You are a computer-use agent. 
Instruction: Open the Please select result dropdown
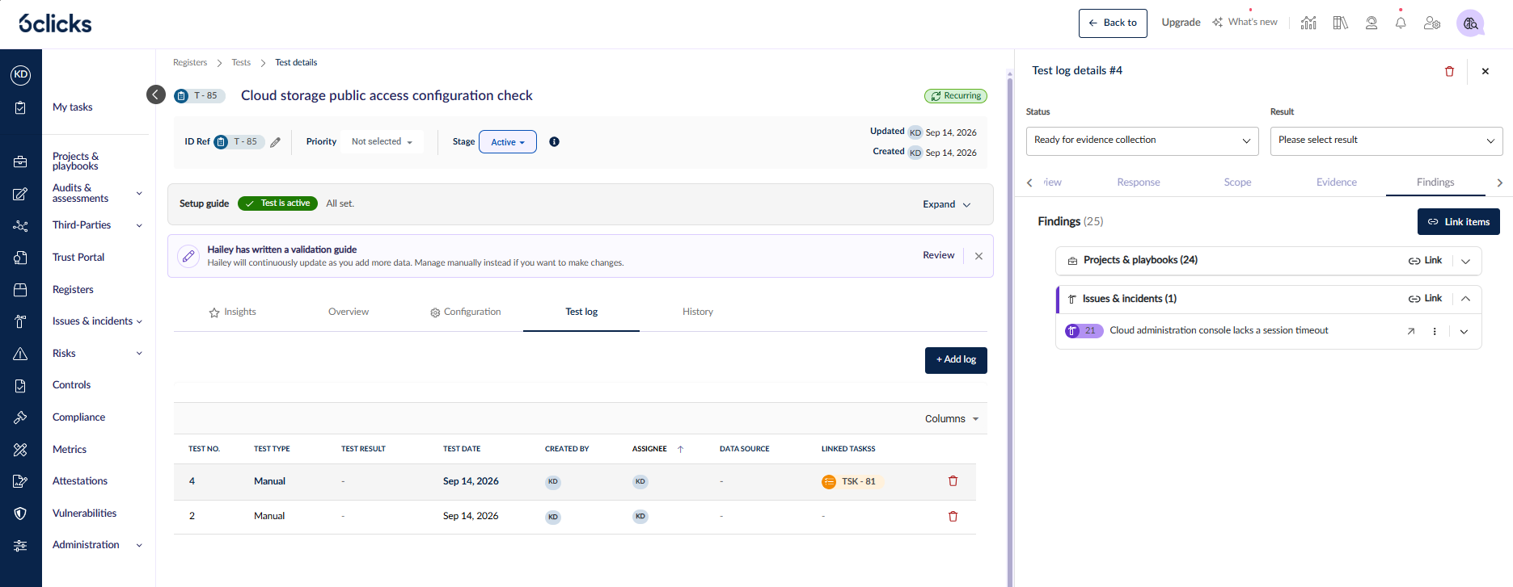(1386, 140)
